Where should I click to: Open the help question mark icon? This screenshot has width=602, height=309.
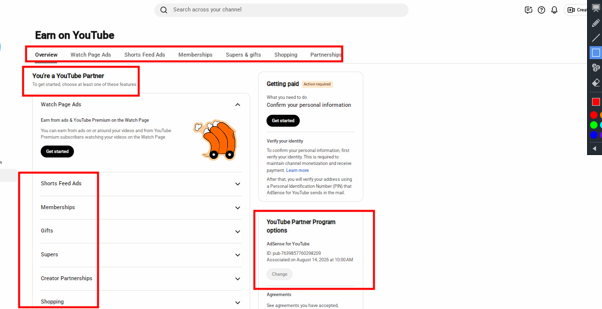click(x=541, y=10)
